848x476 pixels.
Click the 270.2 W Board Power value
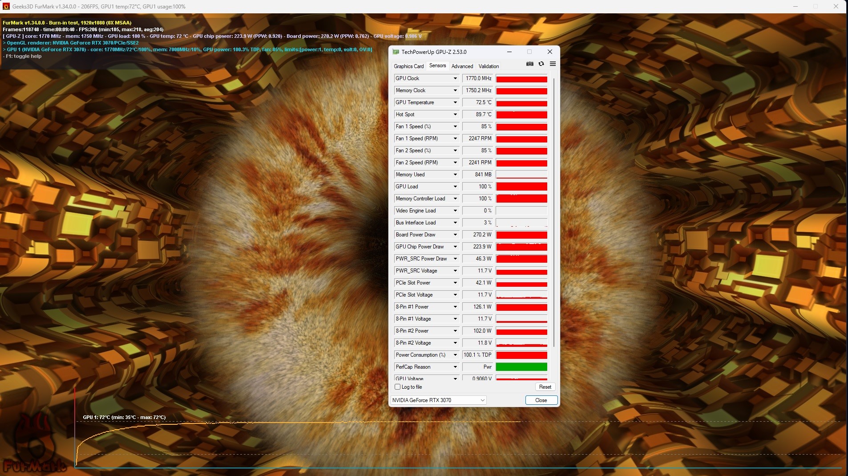tap(478, 235)
